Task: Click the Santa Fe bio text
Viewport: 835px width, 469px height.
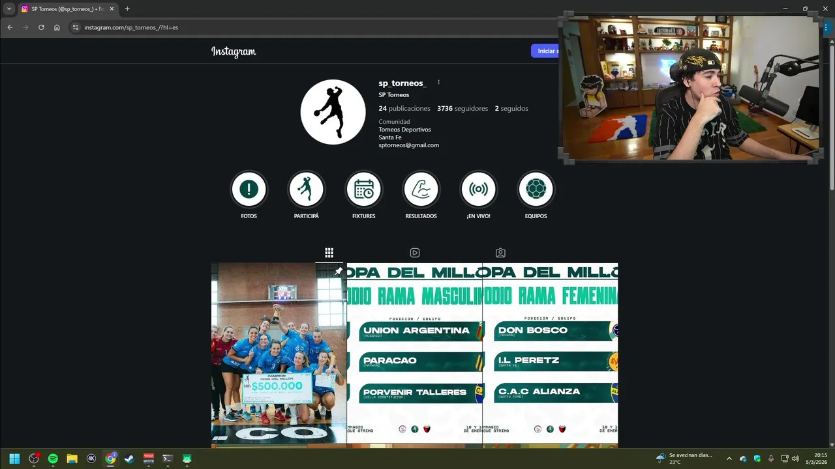Action: pyautogui.click(x=390, y=137)
